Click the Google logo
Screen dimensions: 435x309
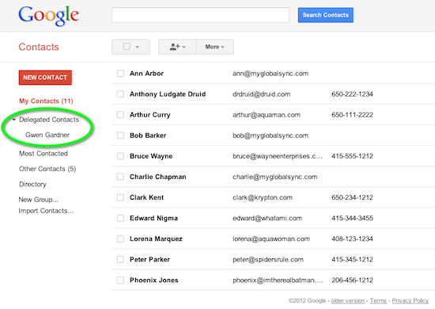pyautogui.click(x=48, y=16)
